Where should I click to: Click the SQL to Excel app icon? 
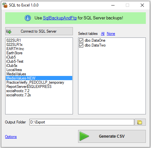[x=5, y=5]
